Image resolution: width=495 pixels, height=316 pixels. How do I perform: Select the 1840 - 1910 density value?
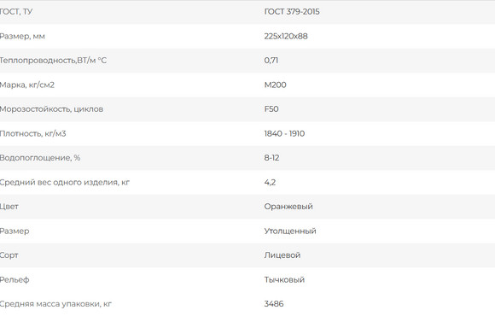point(284,133)
